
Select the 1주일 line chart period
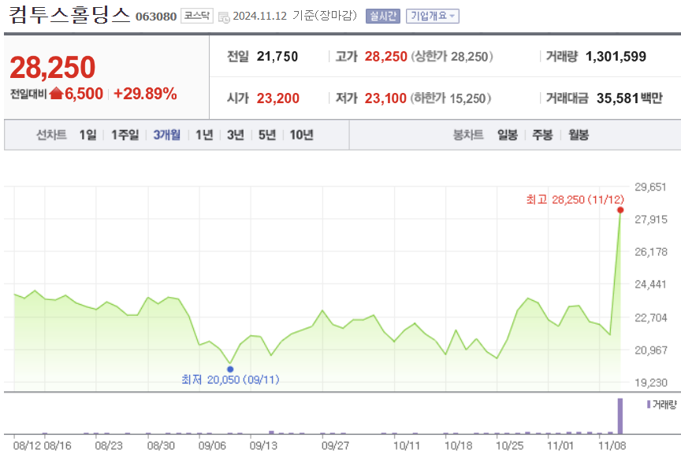(125, 135)
